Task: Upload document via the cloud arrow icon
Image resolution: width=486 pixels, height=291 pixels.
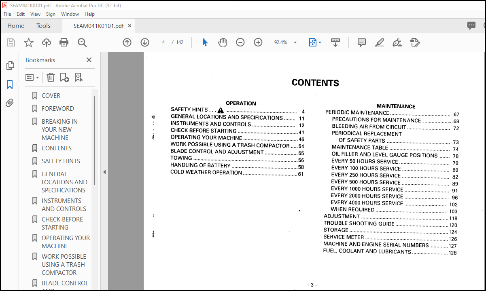Action: tap(47, 42)
